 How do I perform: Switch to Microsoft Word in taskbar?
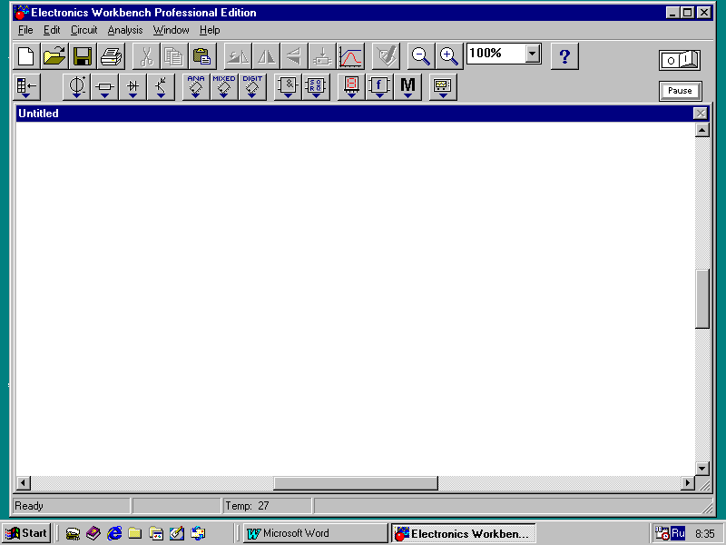[x=315, y=533]
